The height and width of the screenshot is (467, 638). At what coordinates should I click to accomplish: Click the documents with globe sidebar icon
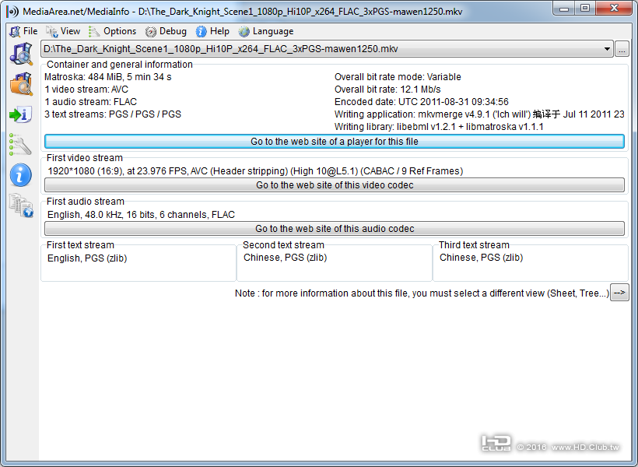[x=21, y=205]
